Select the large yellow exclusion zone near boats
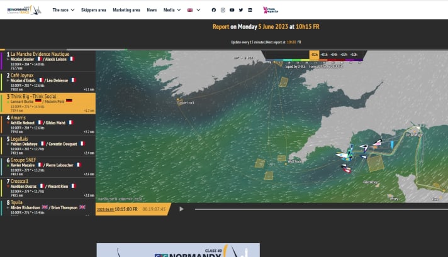 click(x=375, y=163)
